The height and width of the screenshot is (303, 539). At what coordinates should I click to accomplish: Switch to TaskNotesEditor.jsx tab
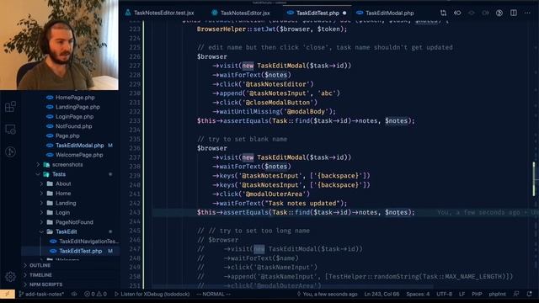(x=245, y=13)
